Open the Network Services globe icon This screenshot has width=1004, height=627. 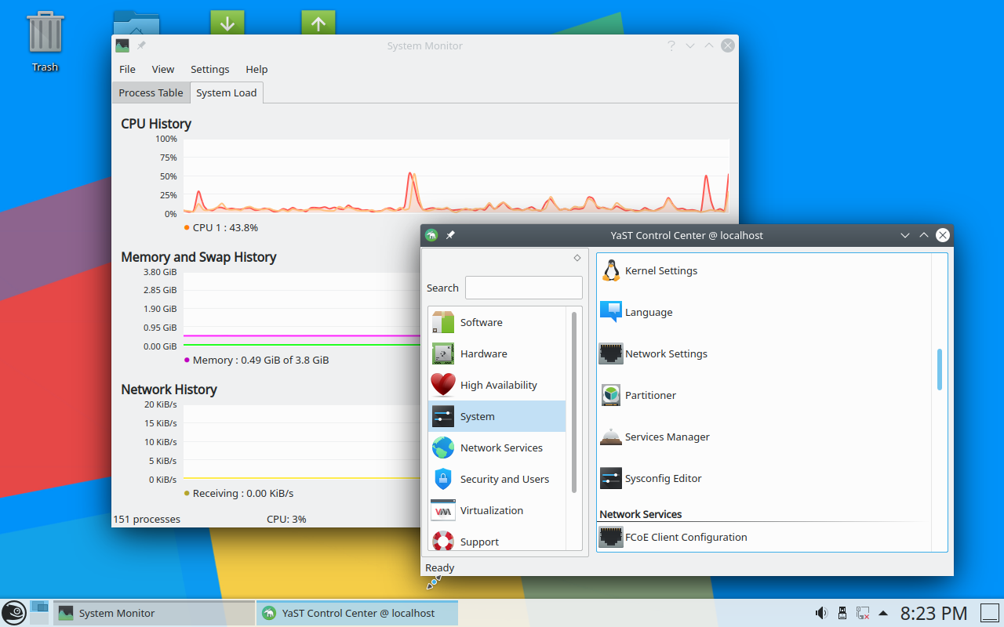(442, 448)
